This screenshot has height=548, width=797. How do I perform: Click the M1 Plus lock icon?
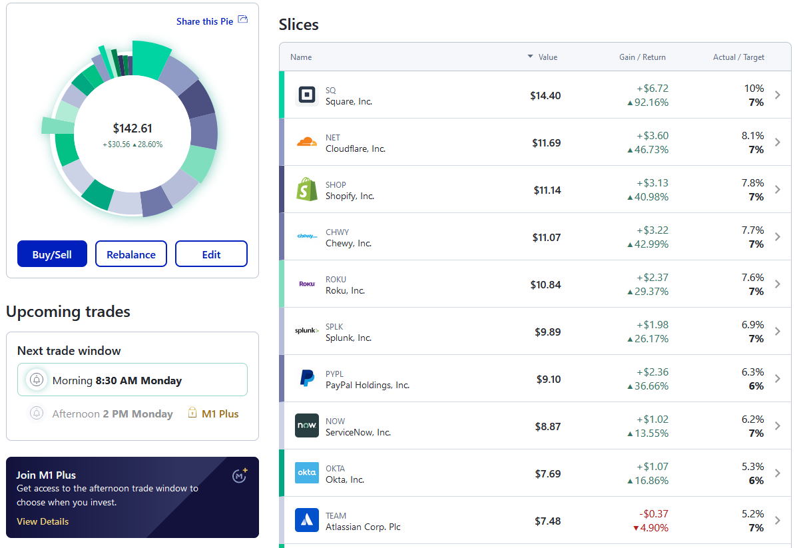(192, 413)
